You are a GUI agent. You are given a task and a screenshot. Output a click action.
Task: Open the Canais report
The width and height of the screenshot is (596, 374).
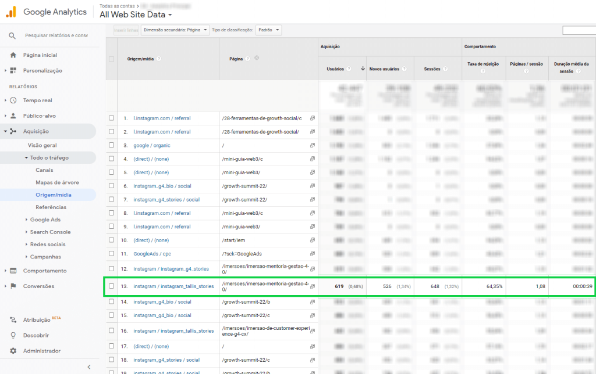[44, 170]
